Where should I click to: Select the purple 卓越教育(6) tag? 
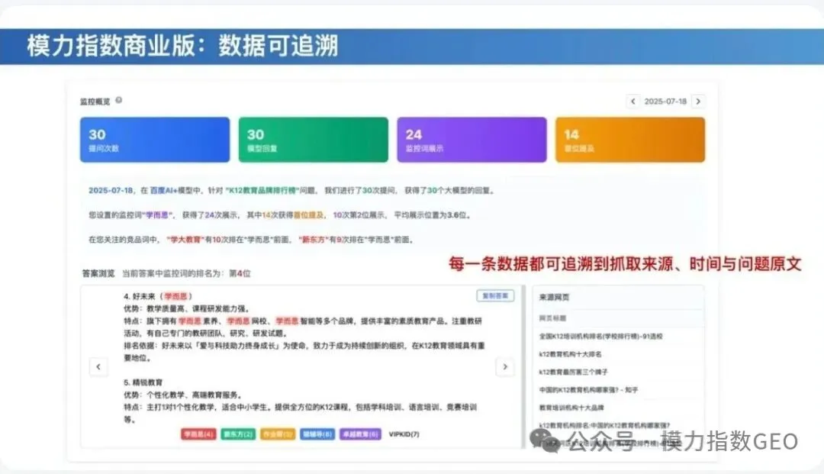(360, 434)
